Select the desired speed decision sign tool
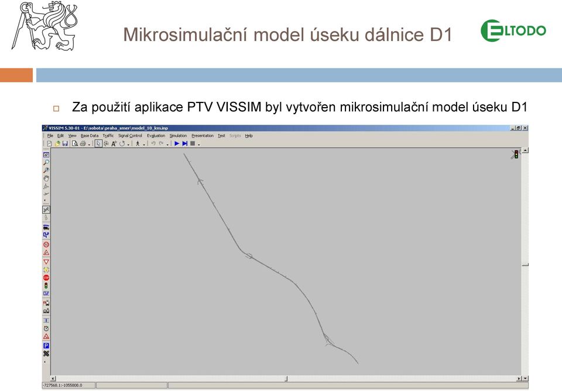 coord(46,245)
